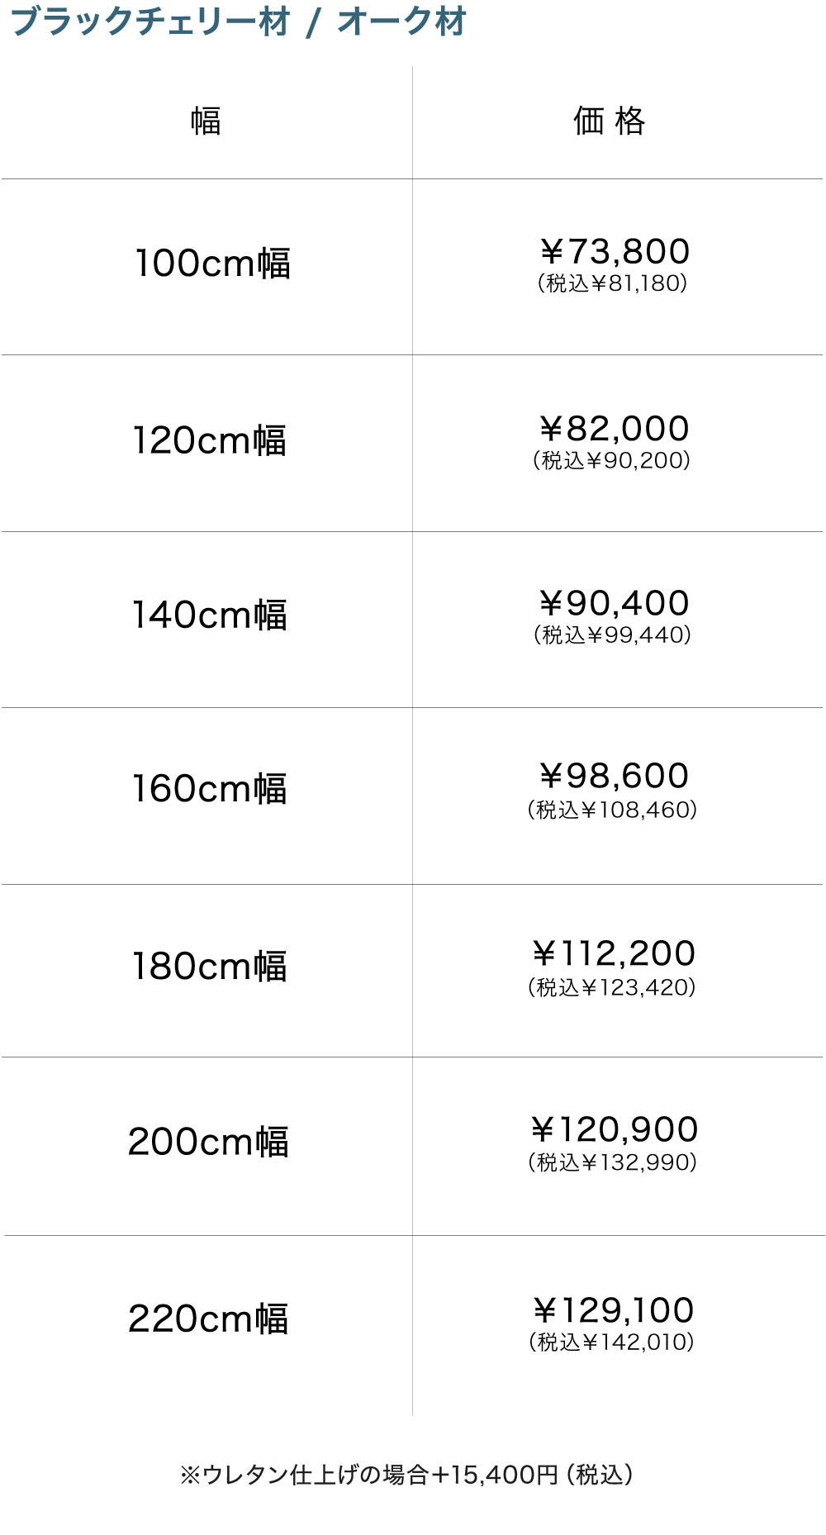
Task: Select the 180cm幅 row label
Action: (210, 967)
